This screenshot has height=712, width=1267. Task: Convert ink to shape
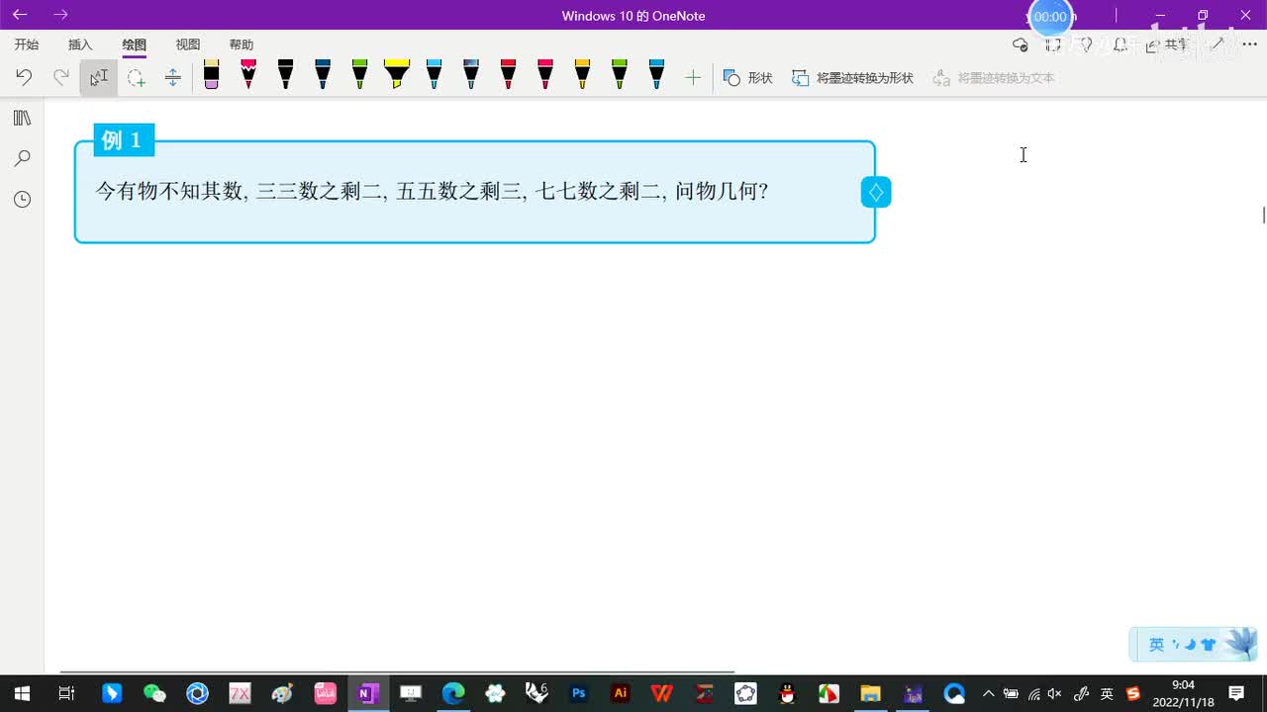853,77
